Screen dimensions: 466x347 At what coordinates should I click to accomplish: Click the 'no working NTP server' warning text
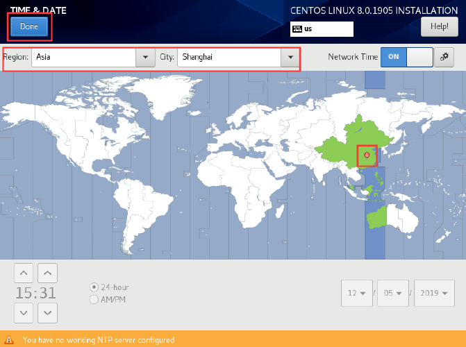[x=99, y=340]
